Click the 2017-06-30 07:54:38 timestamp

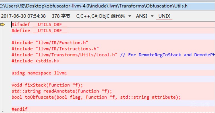tap(23, 16)
